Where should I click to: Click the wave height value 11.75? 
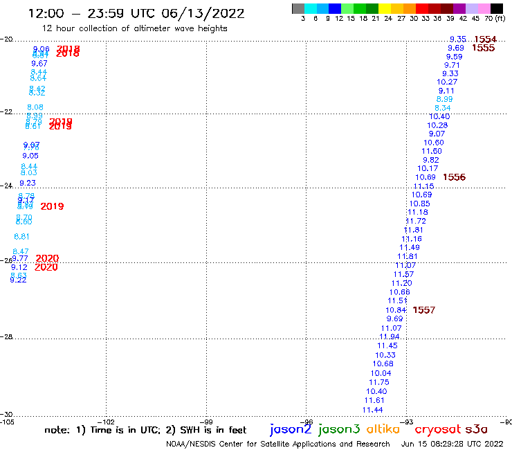(379, 382)
